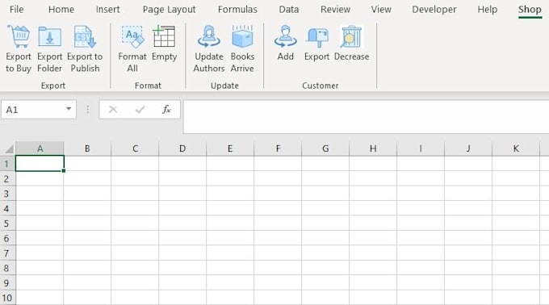Screen dimensions: 549x305
Task: Switch to the Insert tab
Action: click(x=108, y=10)
